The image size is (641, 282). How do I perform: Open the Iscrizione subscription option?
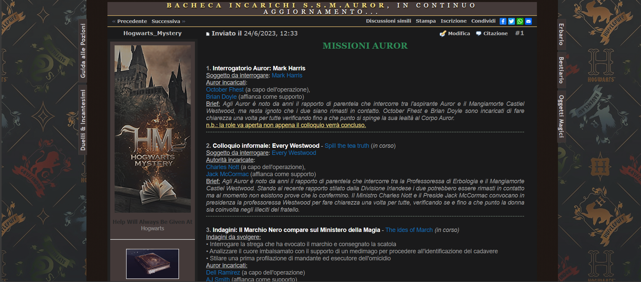click(454, 21)
